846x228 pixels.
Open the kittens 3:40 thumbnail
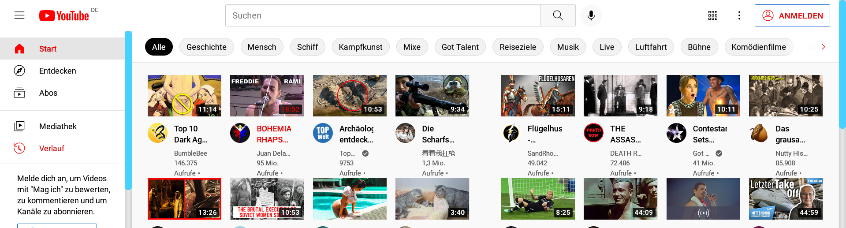[x=432, y=199]
